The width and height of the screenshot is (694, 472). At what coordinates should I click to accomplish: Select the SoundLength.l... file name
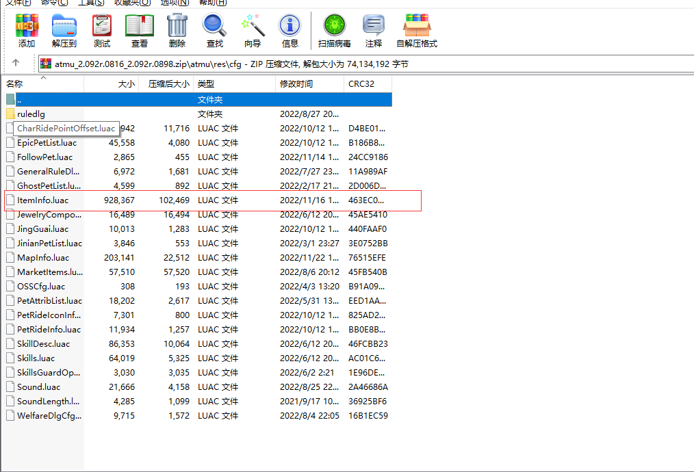[x=48, y=402]
